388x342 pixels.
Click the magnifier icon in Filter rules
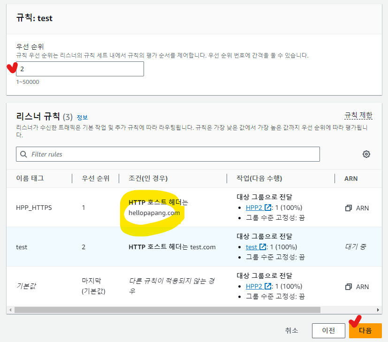point(23,154)
